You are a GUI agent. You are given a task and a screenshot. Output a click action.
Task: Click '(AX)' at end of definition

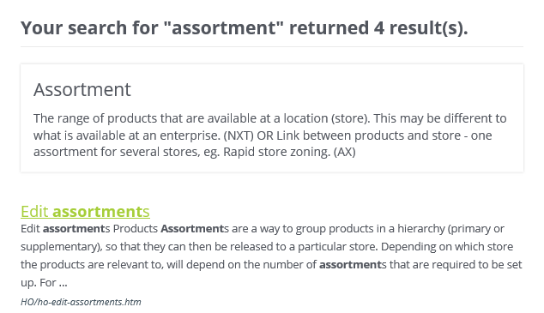click(x=345, y=152)
